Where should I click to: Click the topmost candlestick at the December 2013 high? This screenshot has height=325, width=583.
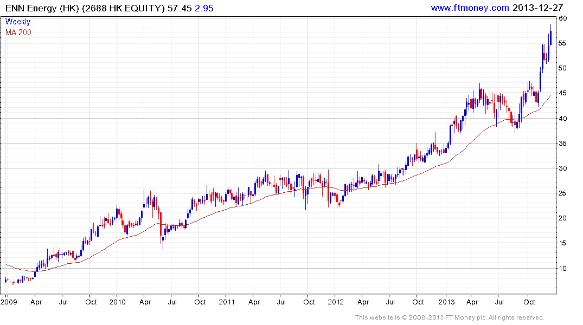550,35
